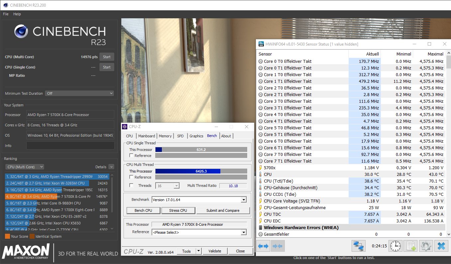451x264 pixels.
Task: Reset HWiNFO elapsed time with clock icon
Action: click(395, 246)
